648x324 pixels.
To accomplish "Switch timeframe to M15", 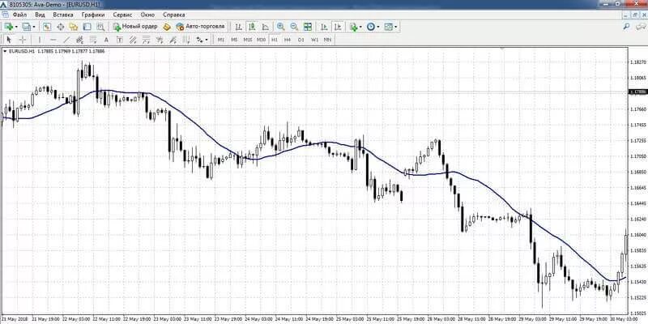I will [248, 40].
